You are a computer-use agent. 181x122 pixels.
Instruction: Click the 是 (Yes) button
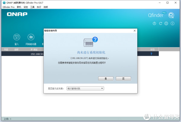[x=106, y=78]
